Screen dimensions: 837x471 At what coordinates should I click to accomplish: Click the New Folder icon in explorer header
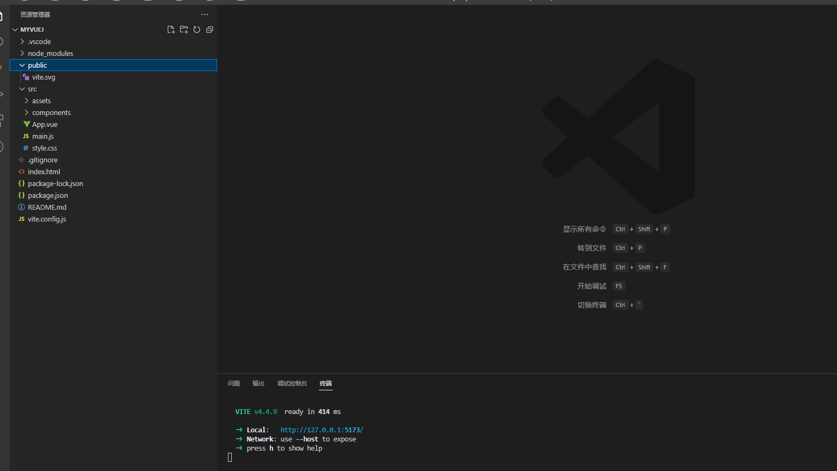[x=184, y=30]
